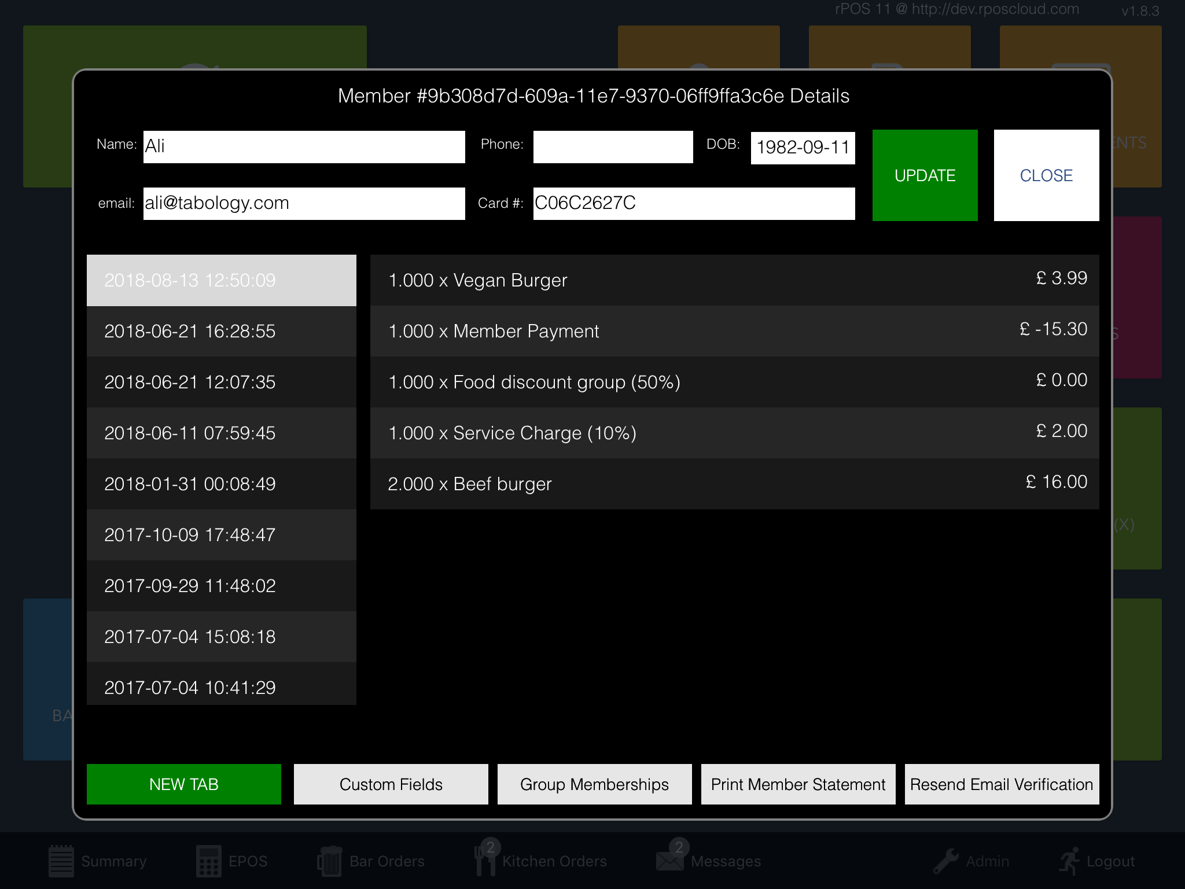Viewport: 1185px width, 889px height.
Task: Click the Card number field
Action: [694, 203]
